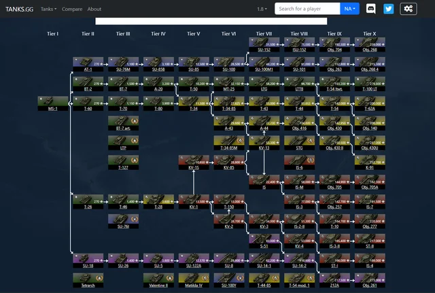Select the T-62A tank card

pyautogui.click(x=370, y=103)
